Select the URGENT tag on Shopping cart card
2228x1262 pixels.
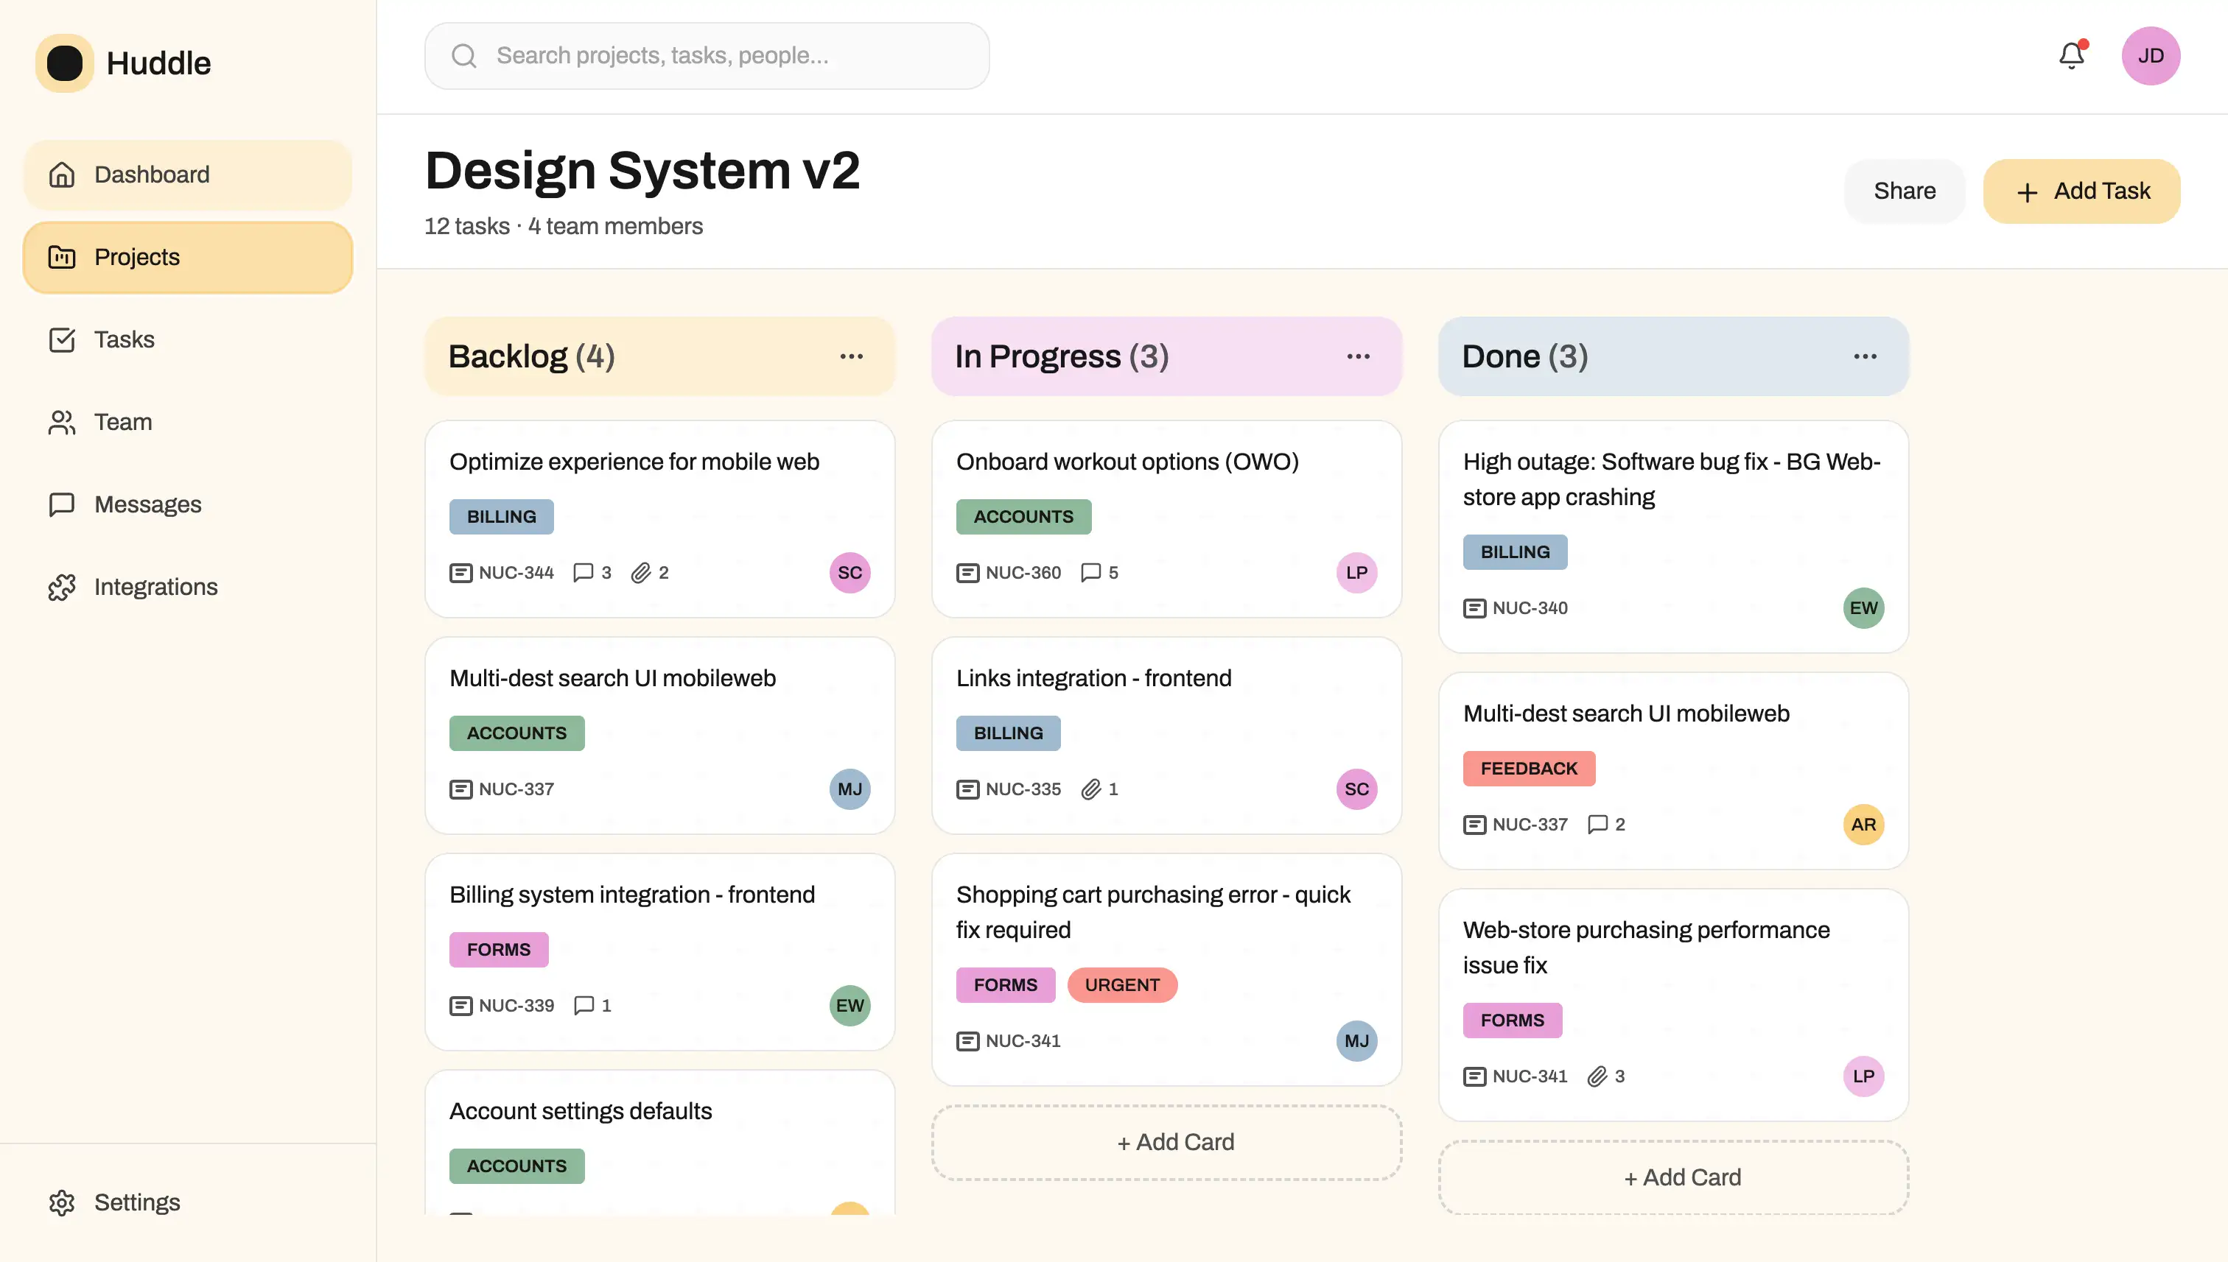tap(1121, 984)
